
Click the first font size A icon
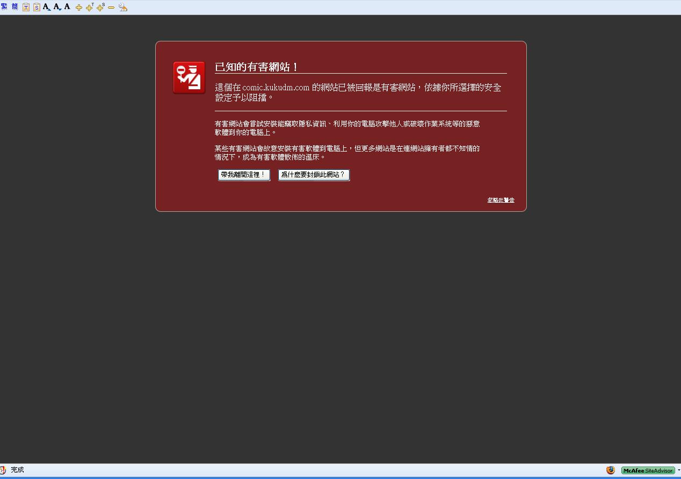pos(47,7)
